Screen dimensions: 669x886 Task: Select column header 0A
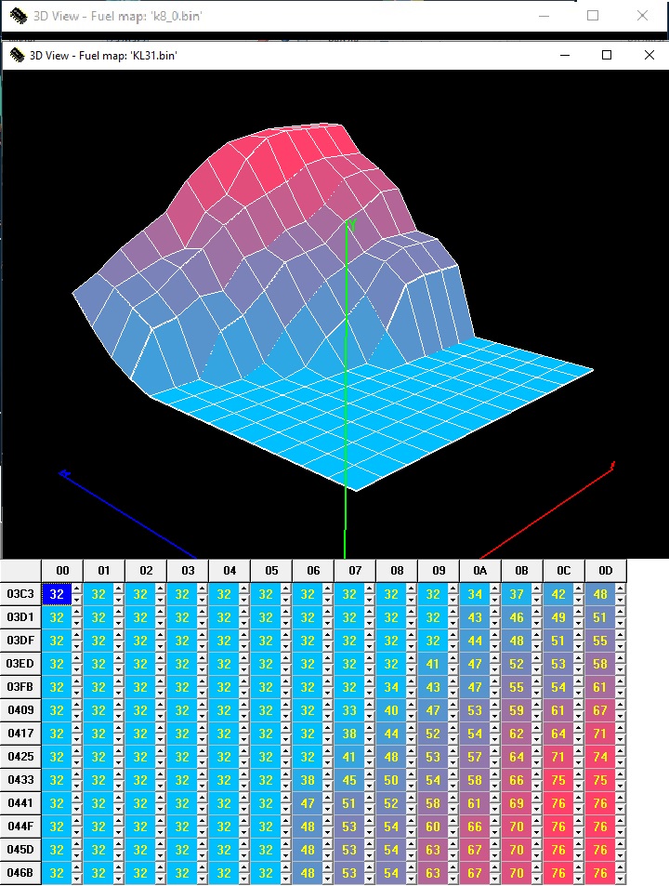click(479, 570)
